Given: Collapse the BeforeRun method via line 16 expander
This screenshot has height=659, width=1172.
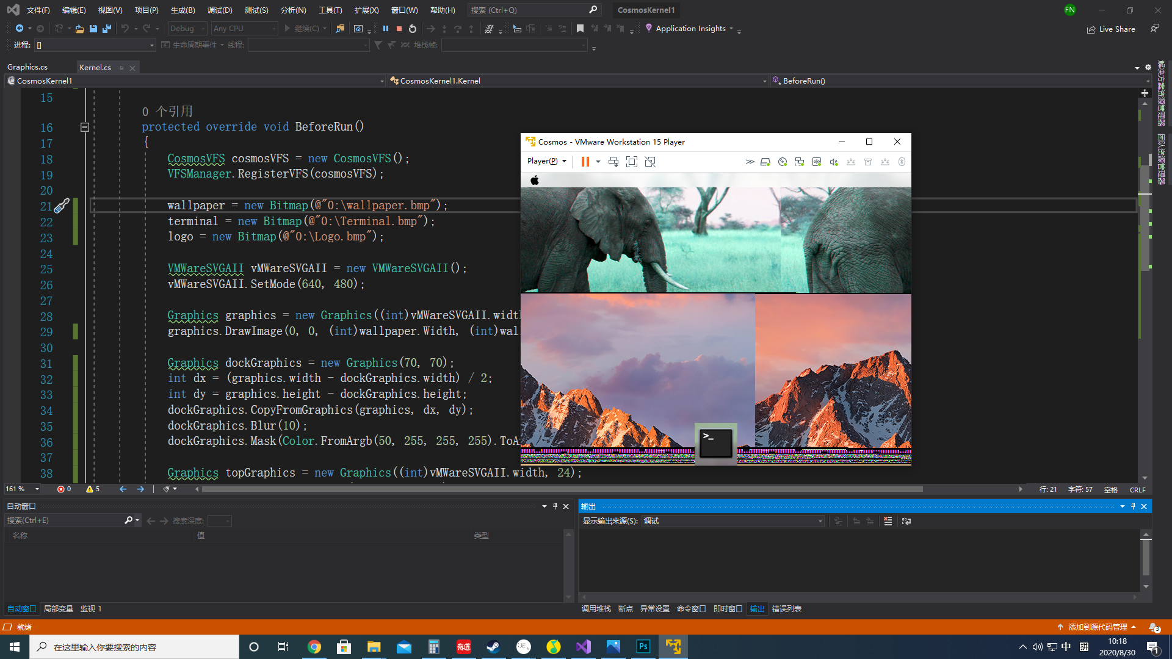Looking at the screenshot, I should (x=85, y=128).
